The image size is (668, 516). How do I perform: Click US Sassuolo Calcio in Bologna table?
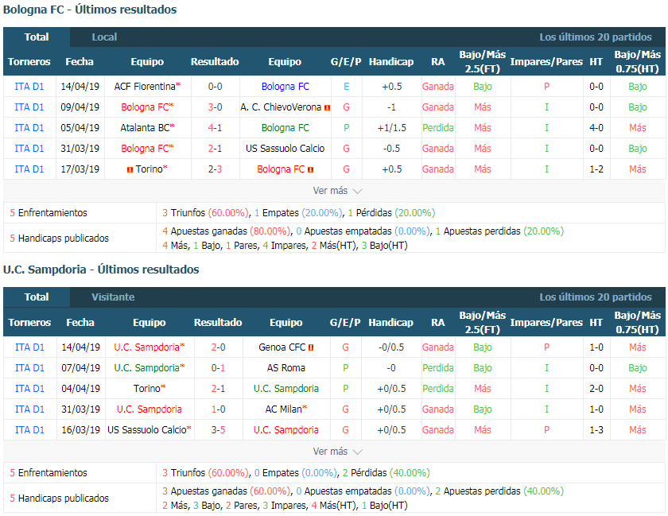click(285, 149)
